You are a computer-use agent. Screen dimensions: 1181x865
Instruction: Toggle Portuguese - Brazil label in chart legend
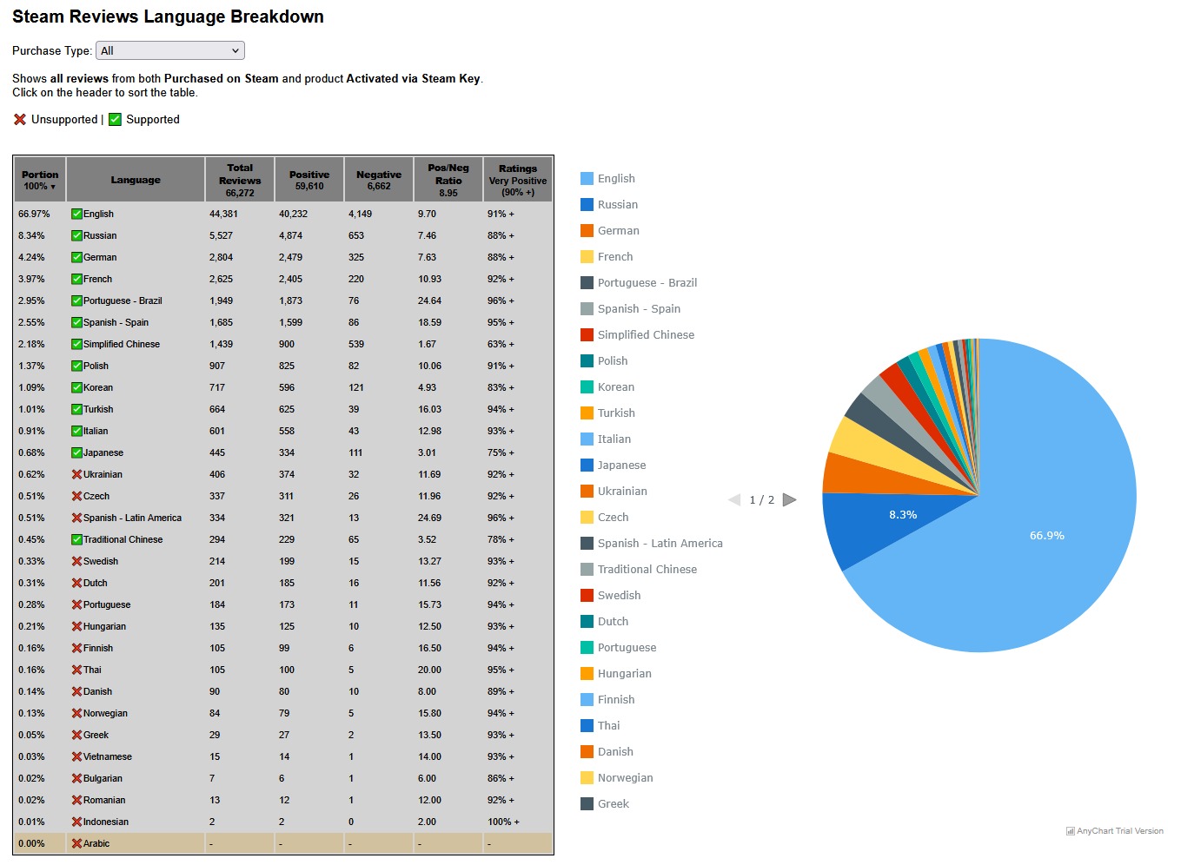click(647, 282)
